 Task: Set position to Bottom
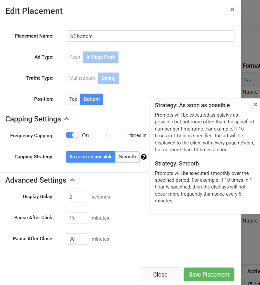click(x=92, y=99)
